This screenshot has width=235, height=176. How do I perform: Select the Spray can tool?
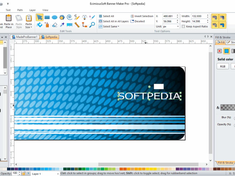(47, 25)
